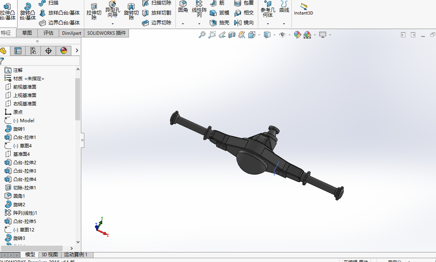Click the Previous View icon
436x262 pixels.
(222, 35)
